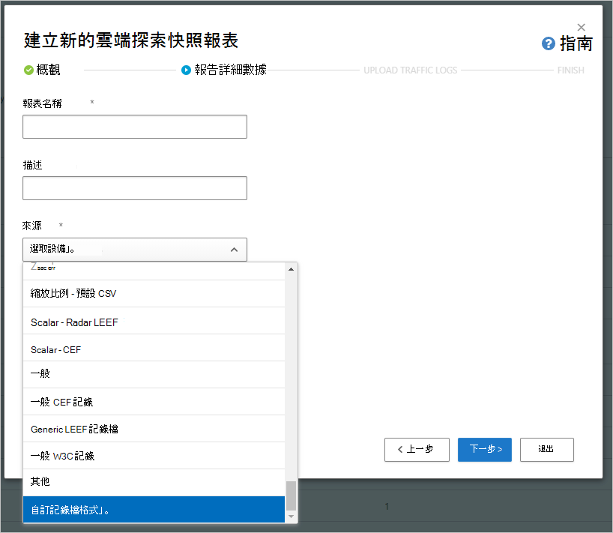The height and width of the screenshot is (533, 613).
Task: Click the 上一步 back button
Action: [417, 450]
